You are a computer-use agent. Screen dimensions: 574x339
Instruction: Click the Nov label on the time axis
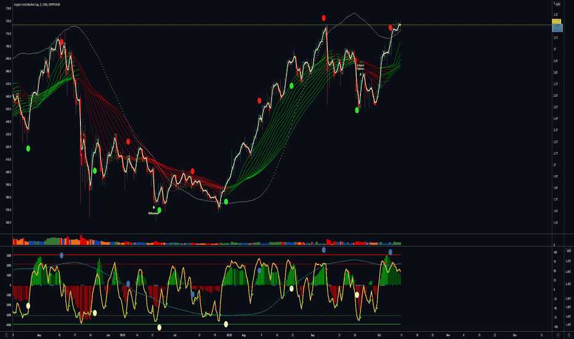[448, 335]
